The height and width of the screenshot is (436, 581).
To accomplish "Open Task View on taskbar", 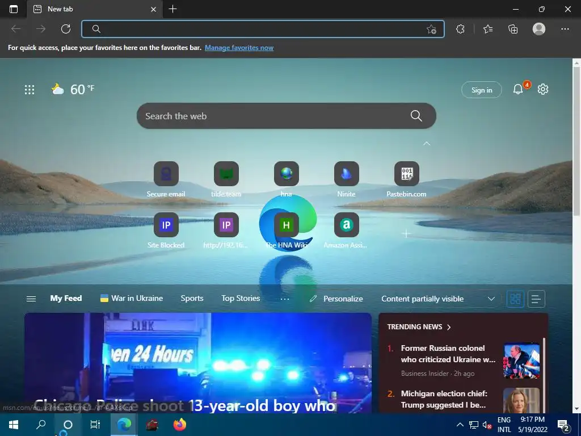I will coord(95,425).
